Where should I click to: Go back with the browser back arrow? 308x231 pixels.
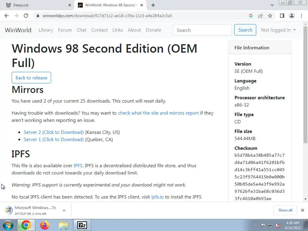7,16
